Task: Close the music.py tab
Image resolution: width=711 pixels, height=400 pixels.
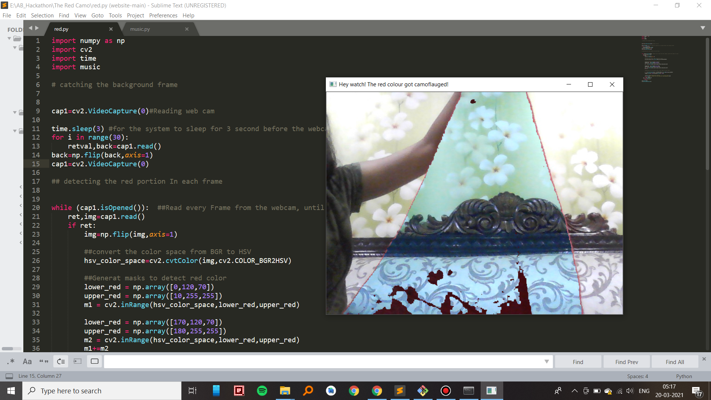Action: [187, 29]
